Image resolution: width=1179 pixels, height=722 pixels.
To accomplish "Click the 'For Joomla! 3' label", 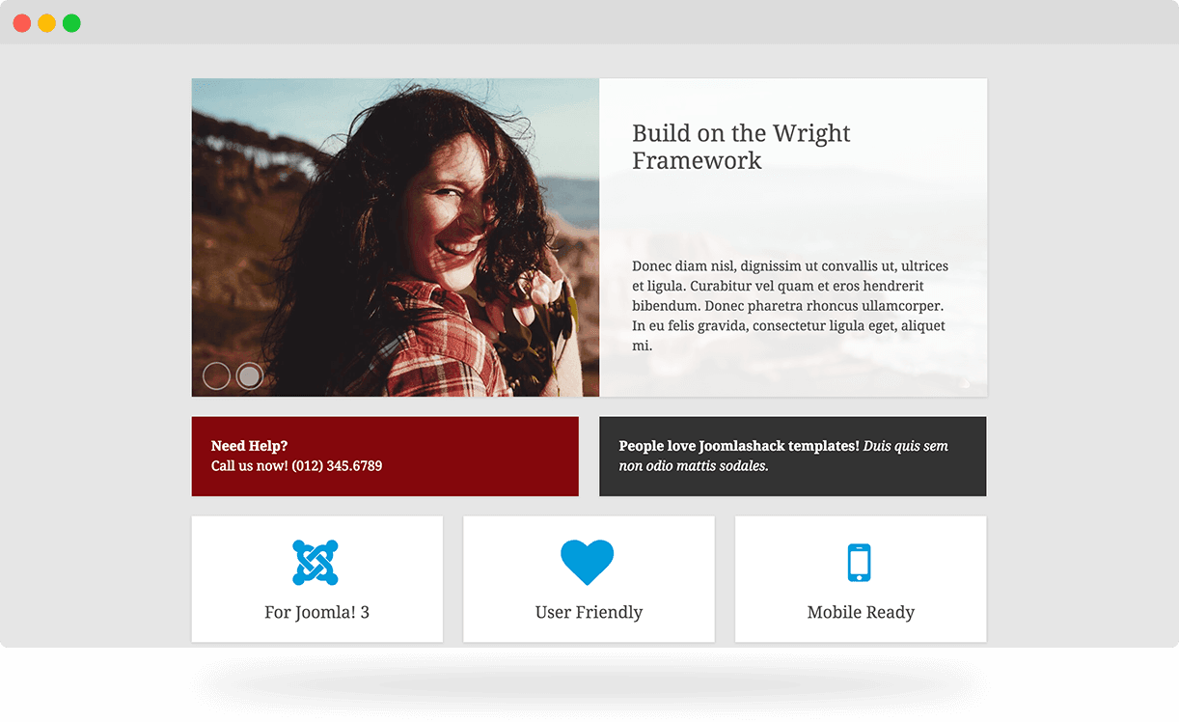I will [316, 612].
